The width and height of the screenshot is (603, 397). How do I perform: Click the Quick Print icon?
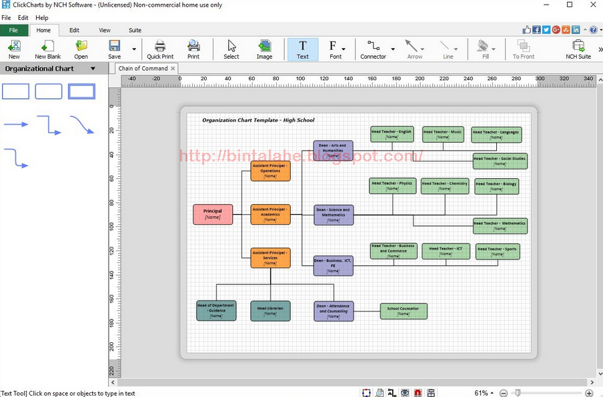click(x=160, y=48)
